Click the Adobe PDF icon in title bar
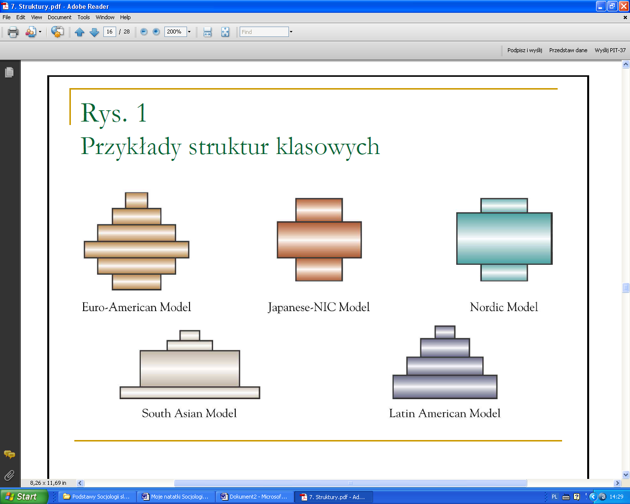 pyautogui.click(x=5, y=6)
